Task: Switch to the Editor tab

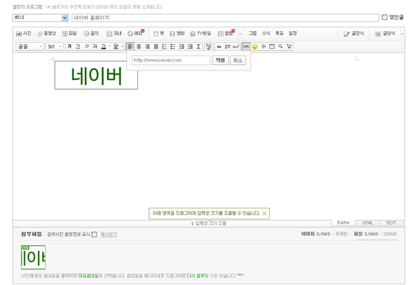Action: 343,223
